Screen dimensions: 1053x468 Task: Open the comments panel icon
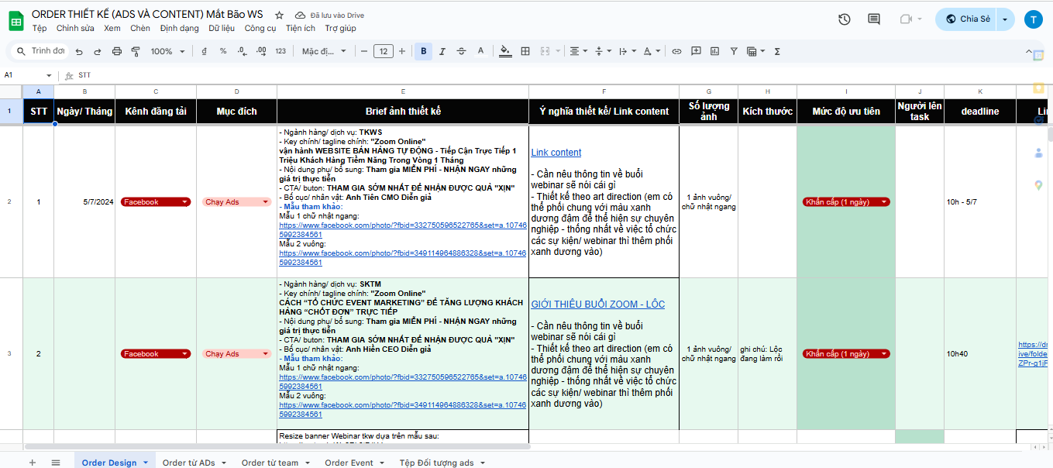click(x=874, y=19)
